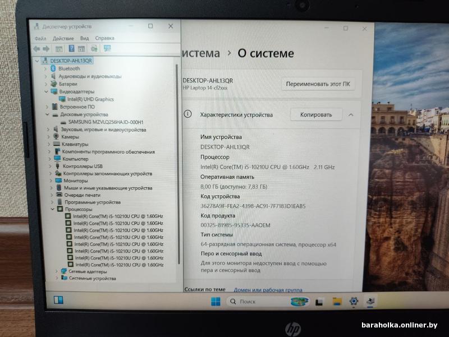This screenshot has height=337, width=449.
Task: Click the Task View taskbar icon
Action: 319,302
